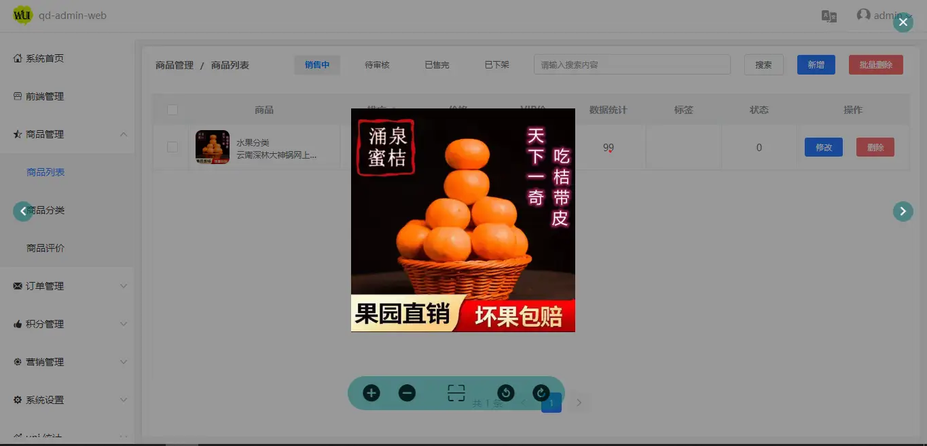Toggle actual-size view in image viewer

pyautogui.click(x=456, y=393)
